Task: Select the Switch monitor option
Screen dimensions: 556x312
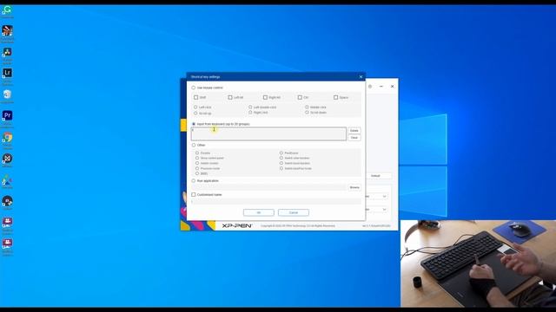Action: (x=197, y=163)
